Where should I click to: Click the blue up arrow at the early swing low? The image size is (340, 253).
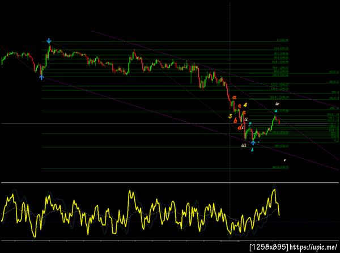pyautogui.click(x=41, y=77)
